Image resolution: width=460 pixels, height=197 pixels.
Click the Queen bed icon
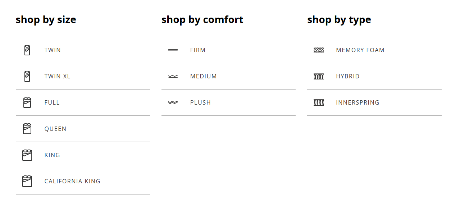pyautogui.click(x=27, y=129)
